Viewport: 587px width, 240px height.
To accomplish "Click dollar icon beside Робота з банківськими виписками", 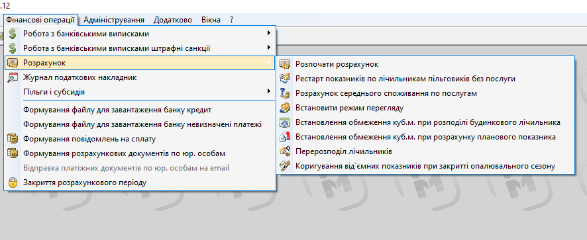I will click(x=13, y=34).
